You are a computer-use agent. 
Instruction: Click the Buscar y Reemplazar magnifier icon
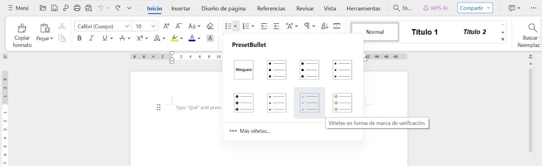533,28
